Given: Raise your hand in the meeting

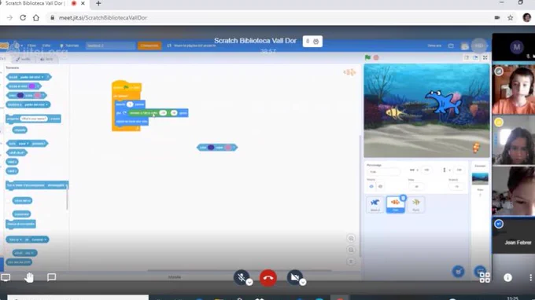Looking at the screenshot, I should point(29,277).
